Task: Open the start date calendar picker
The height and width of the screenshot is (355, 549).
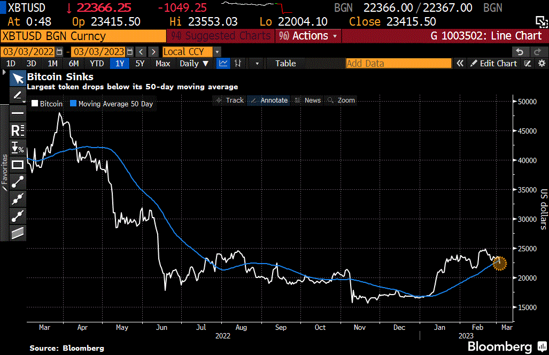Action: point(59,52)
